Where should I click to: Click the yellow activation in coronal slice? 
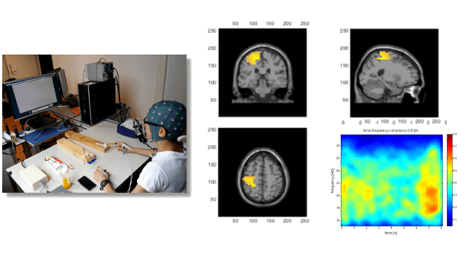(x=254, y=57)
